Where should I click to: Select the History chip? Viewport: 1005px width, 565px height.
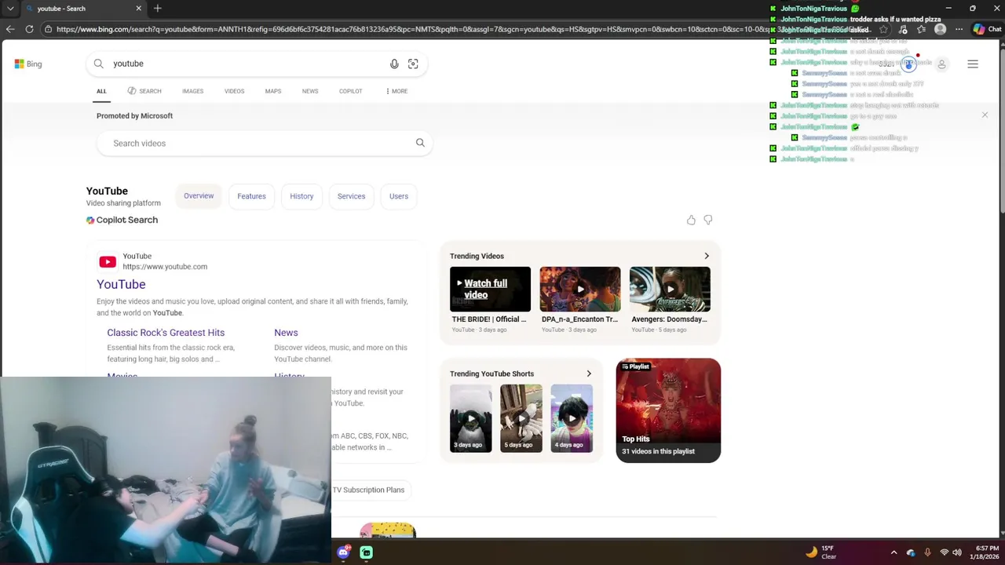click(301, 196)
